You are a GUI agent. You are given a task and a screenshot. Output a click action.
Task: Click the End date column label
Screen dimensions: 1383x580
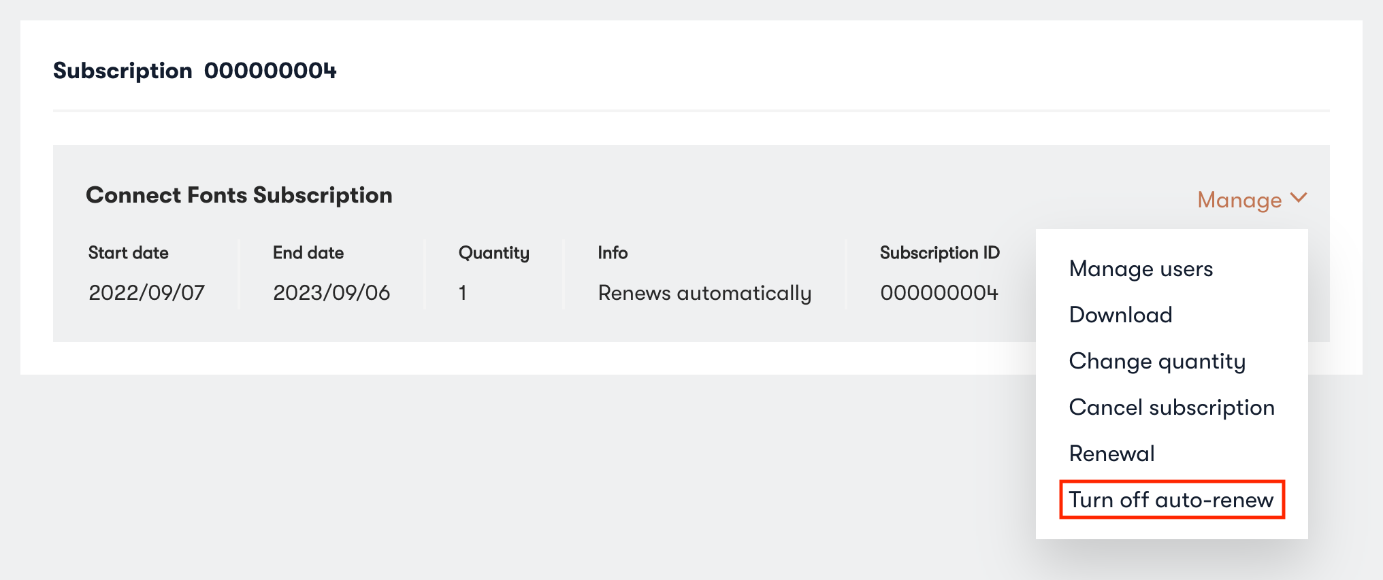tap(308, 253)
